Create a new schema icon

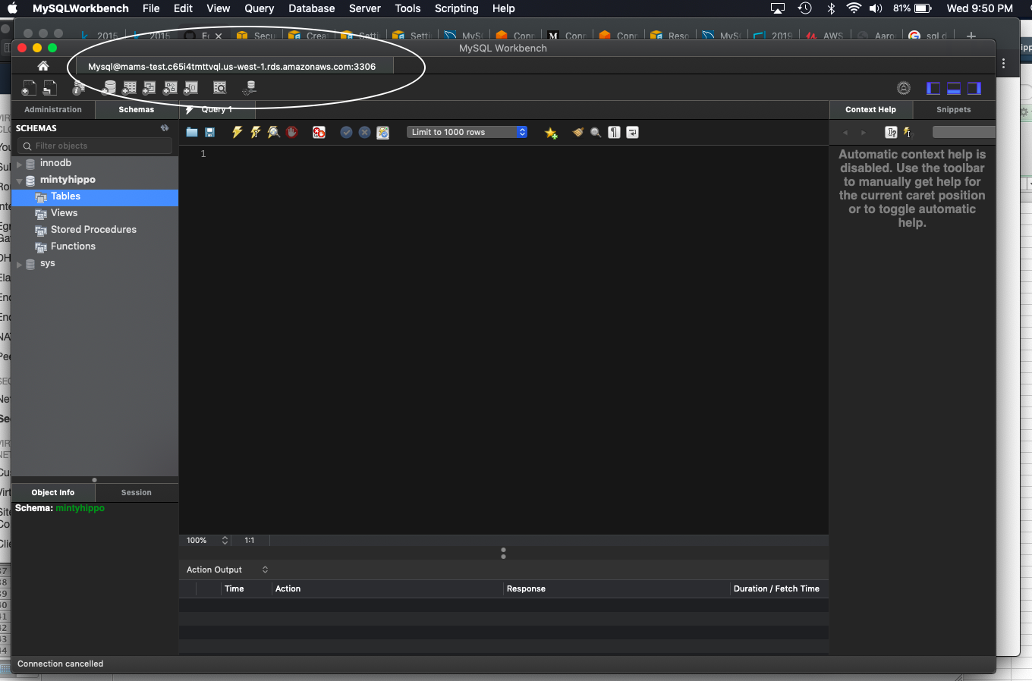point(109,88)
